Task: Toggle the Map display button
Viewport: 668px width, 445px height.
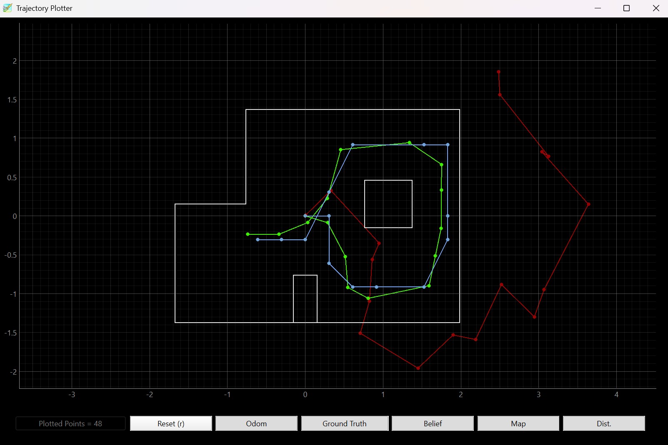Action: pyautogui.click(x=518, y=423)
